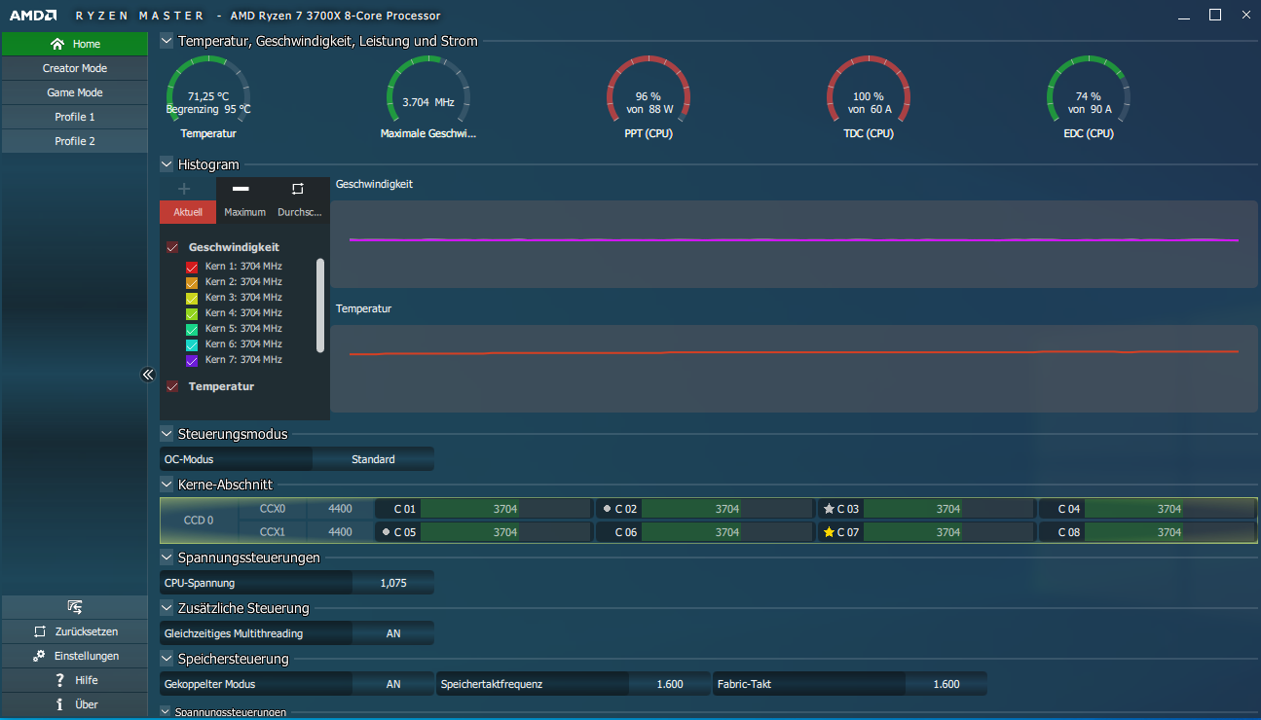Collapse the Histogram section
Screen dimensions: 1261x720
[x=167, y=164]
